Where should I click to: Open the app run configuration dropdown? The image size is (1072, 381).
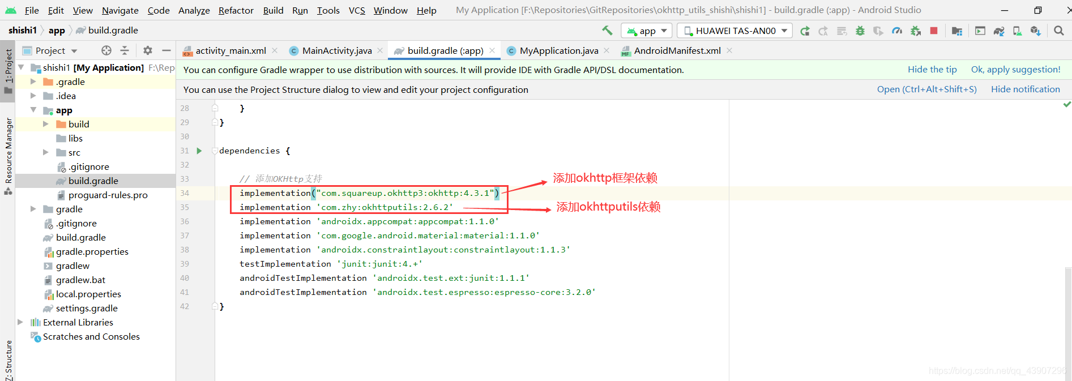click(x=647, y=31)
